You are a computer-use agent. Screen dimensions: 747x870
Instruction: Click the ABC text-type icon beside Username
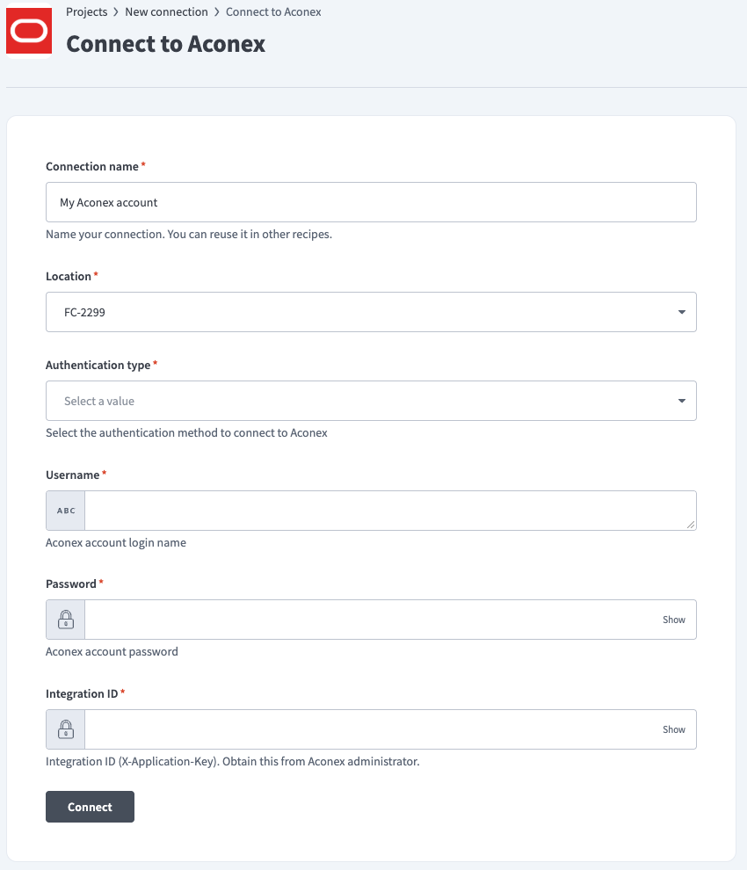64,510
